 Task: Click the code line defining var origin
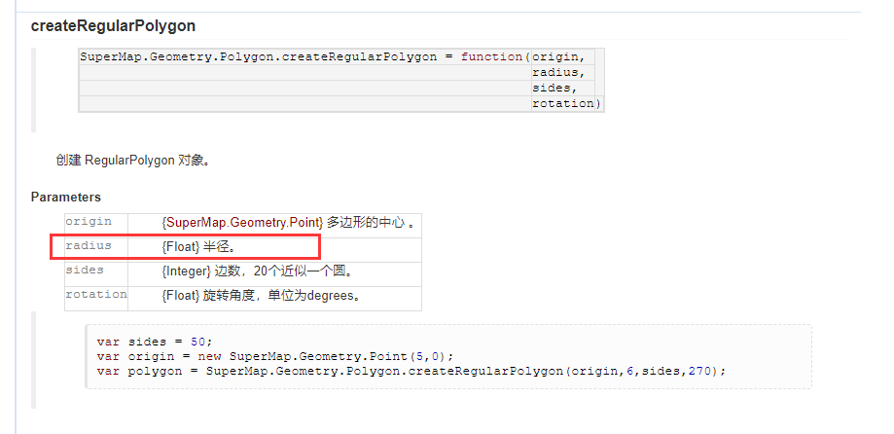tap(274, 356)
